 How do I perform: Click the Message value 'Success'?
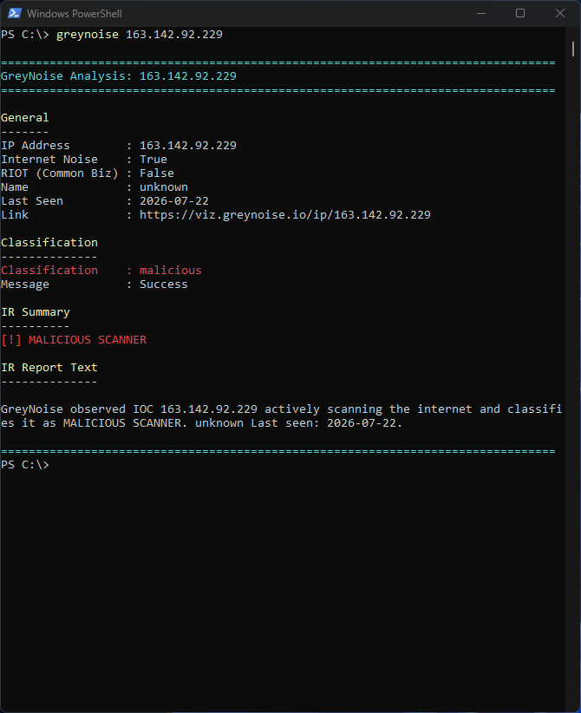pos(164,285)
